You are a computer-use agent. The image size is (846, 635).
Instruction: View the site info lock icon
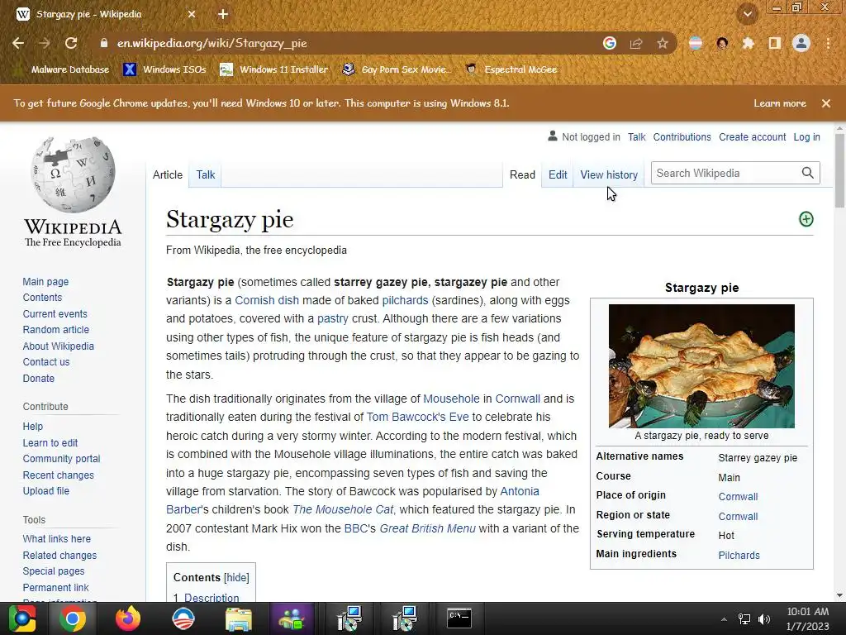103,43
